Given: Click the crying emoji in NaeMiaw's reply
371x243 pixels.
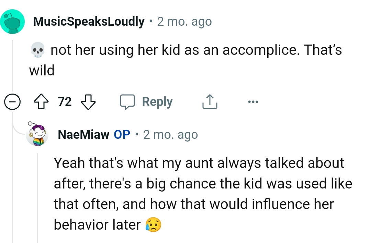Looking at the screenshot, I should (153, 225).
